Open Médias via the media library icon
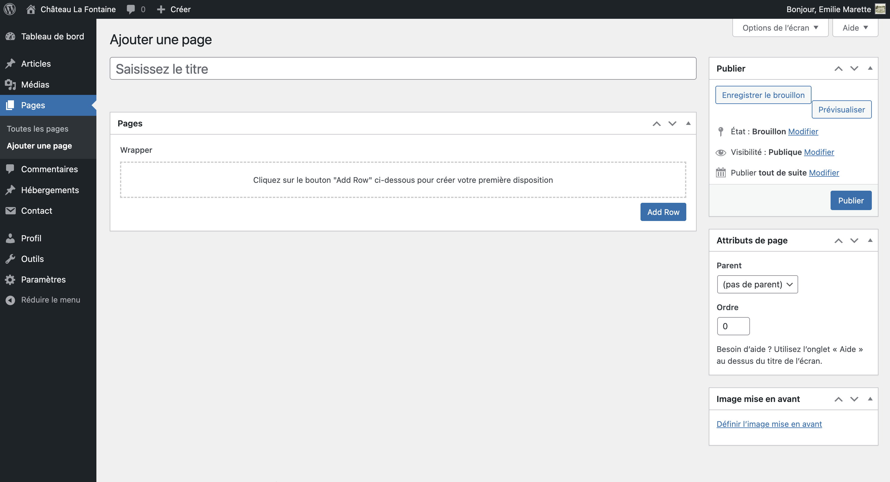The height and width of the screenshot is (482, 890). pos(10,84)
